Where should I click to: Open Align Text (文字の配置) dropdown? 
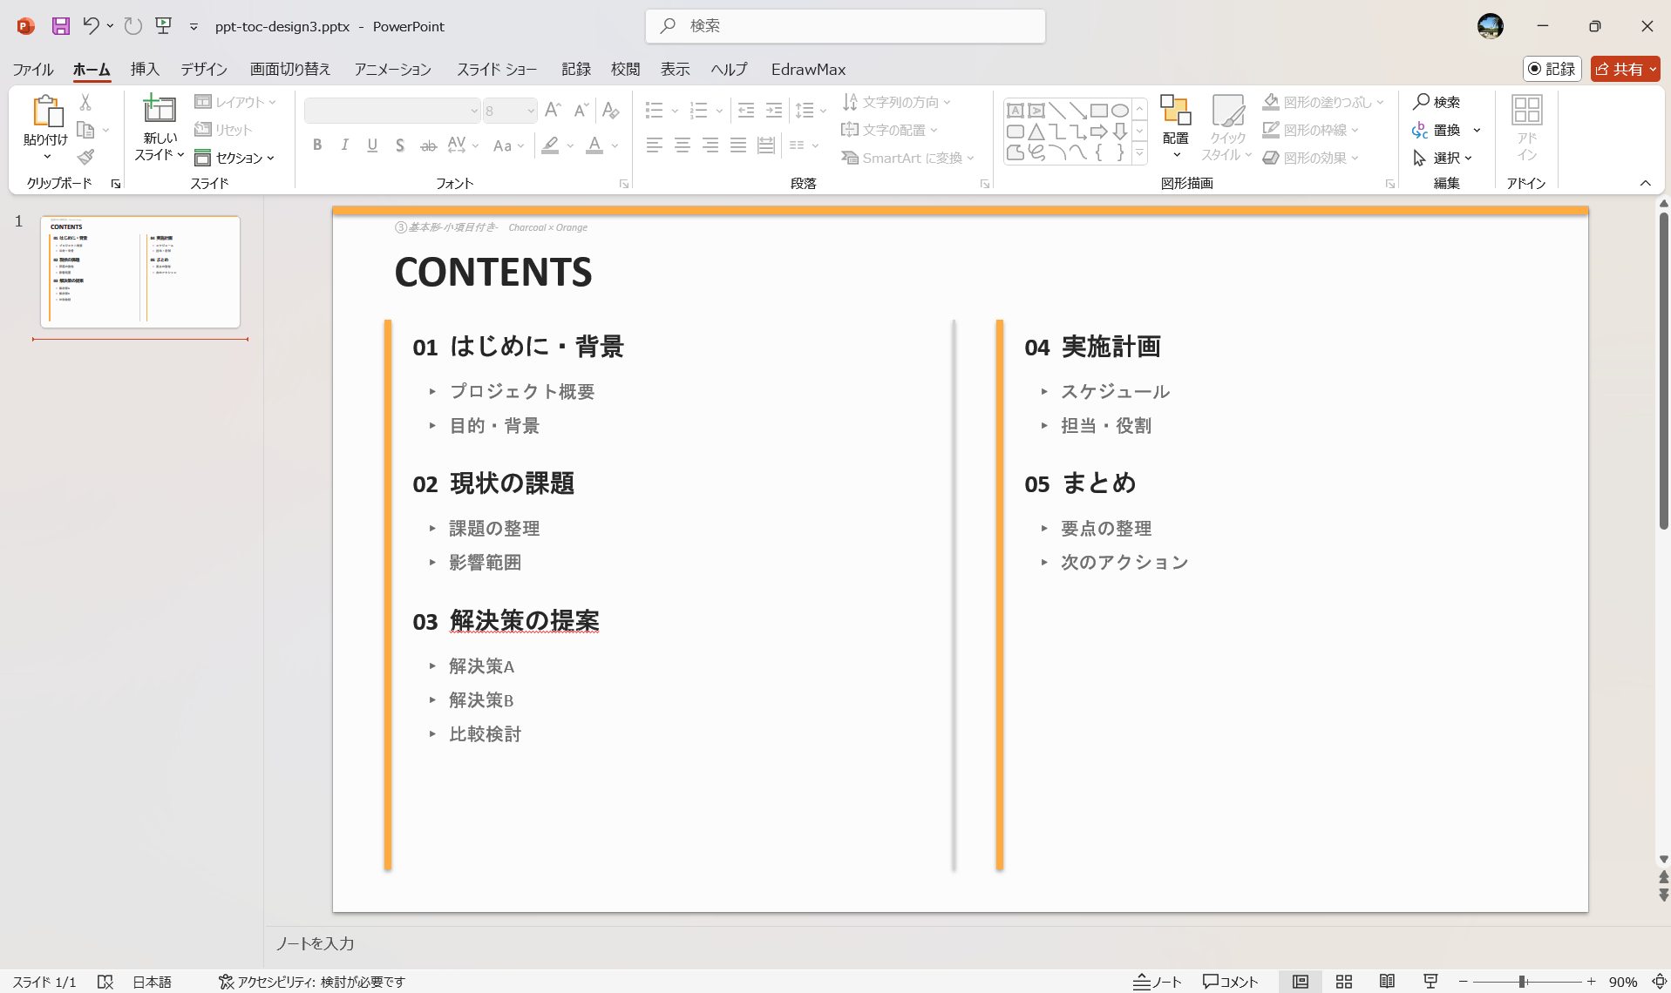coord(889,130)
